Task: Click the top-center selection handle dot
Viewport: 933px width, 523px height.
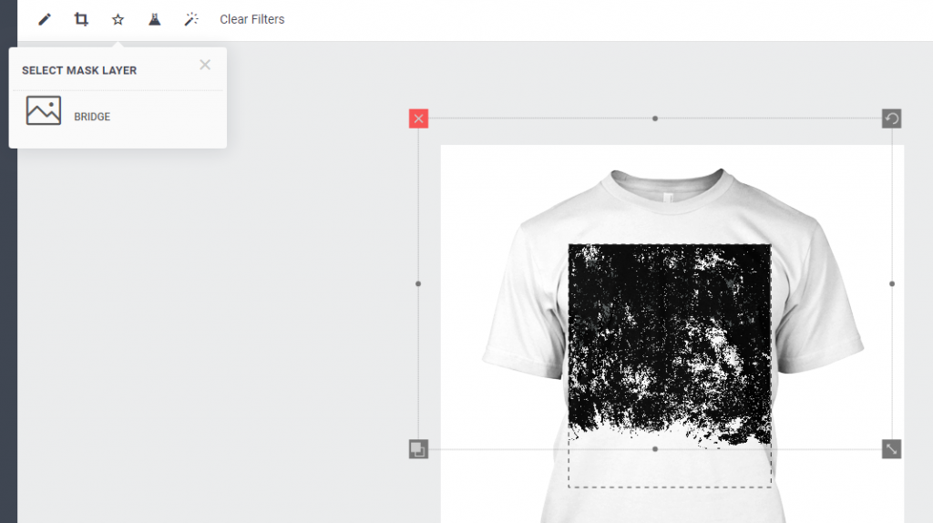Action: (655, 118)
